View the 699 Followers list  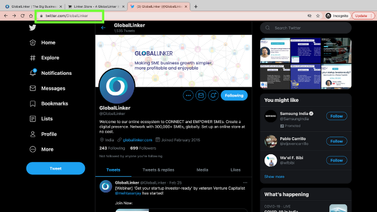click(x=143, y=148)
